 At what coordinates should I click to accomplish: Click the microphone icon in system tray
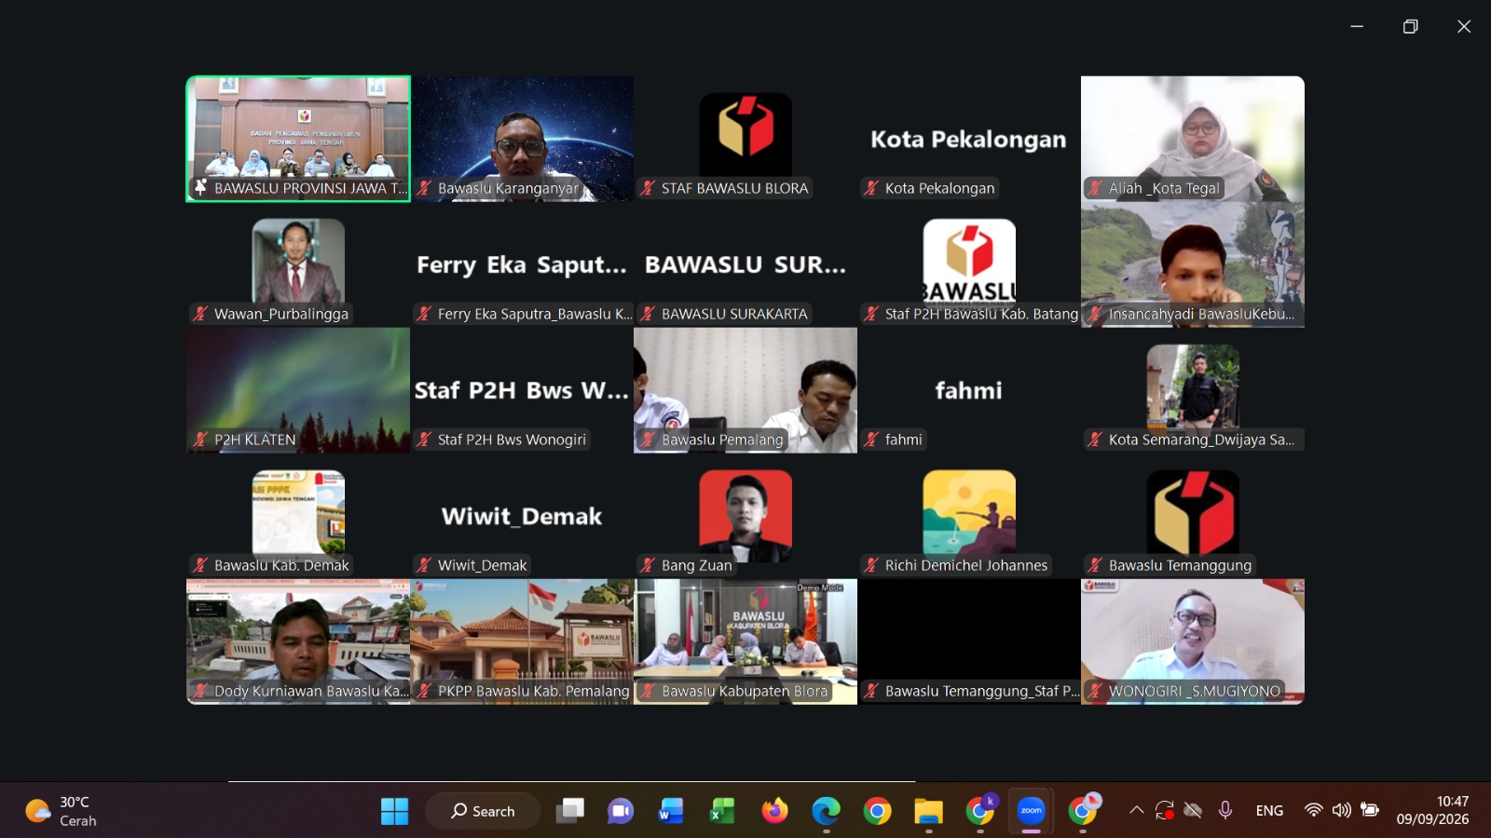click(1225, 810)
